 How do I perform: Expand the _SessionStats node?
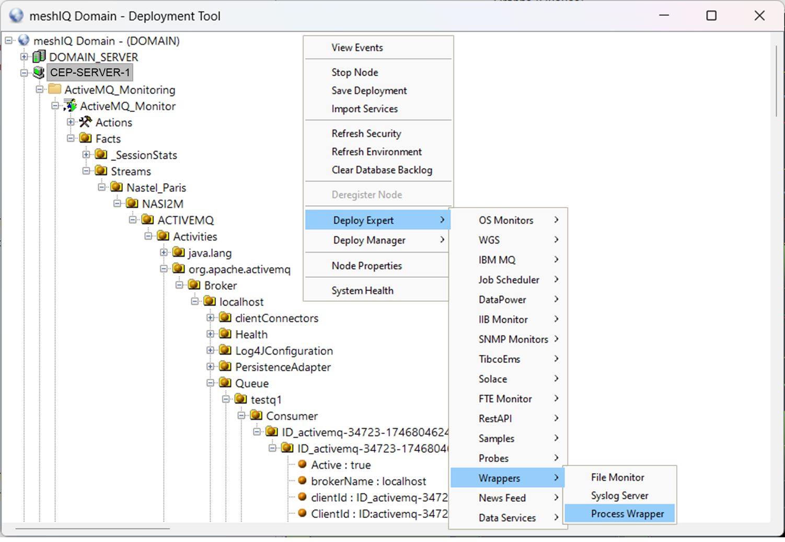[86, 154]
